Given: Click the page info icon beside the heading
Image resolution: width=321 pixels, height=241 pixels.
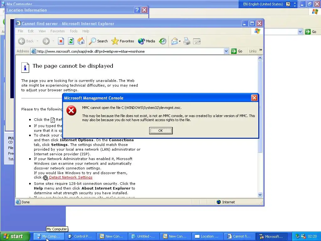Looking at the screenshot, I should 25,68.
